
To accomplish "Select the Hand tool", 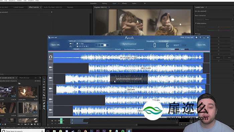I will point(44,106).
